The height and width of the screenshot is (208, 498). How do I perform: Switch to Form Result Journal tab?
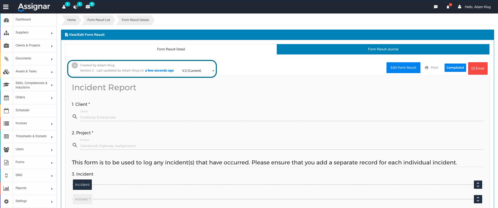pos(383,49)
